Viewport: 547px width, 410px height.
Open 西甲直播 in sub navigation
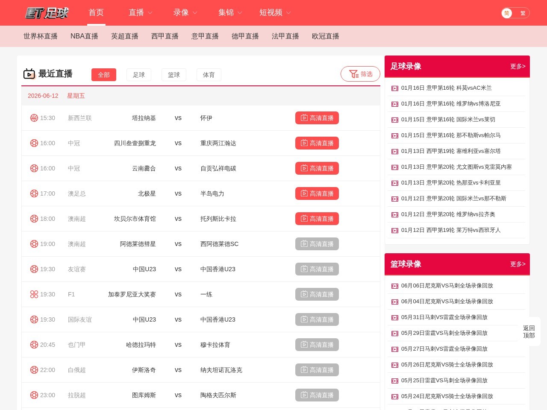click(x=165, y=36)
